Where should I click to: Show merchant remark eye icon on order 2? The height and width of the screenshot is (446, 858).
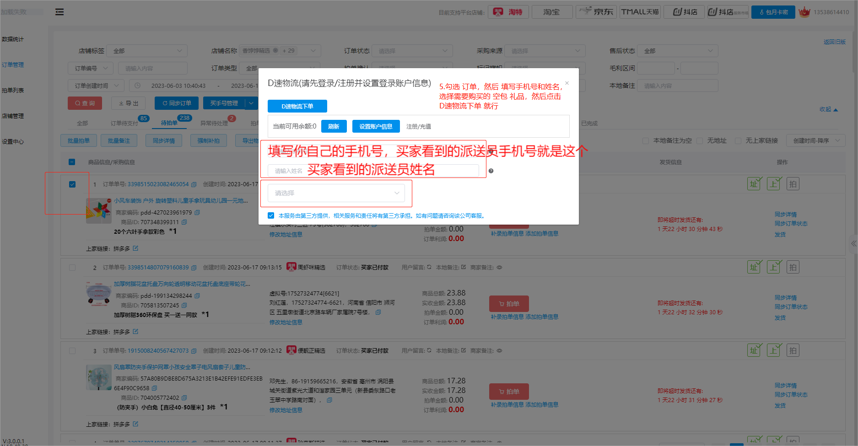tap(499, 268)
